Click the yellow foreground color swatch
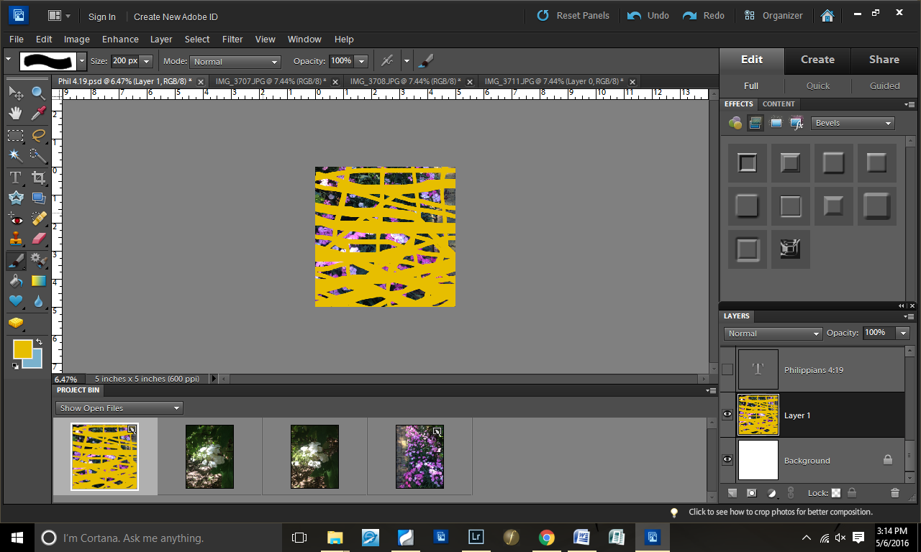The image size is (921, 552). (x=22, y=349)
